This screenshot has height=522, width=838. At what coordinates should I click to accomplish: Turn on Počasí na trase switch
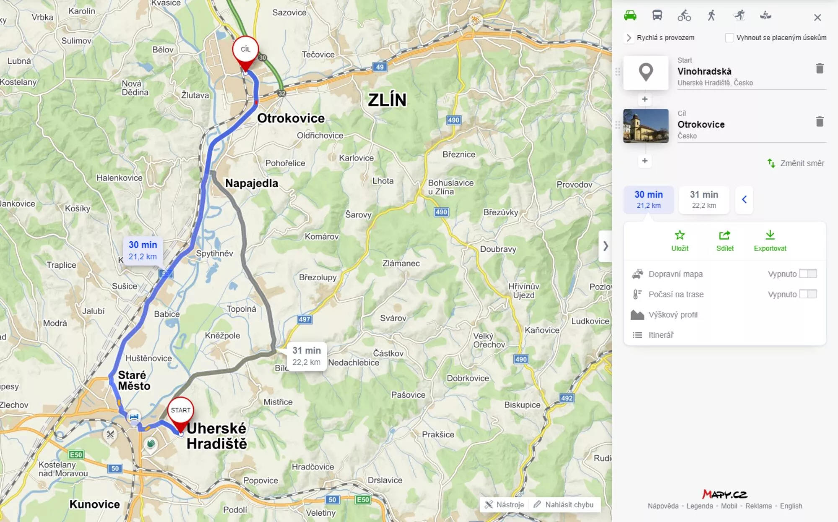(808, 294)
